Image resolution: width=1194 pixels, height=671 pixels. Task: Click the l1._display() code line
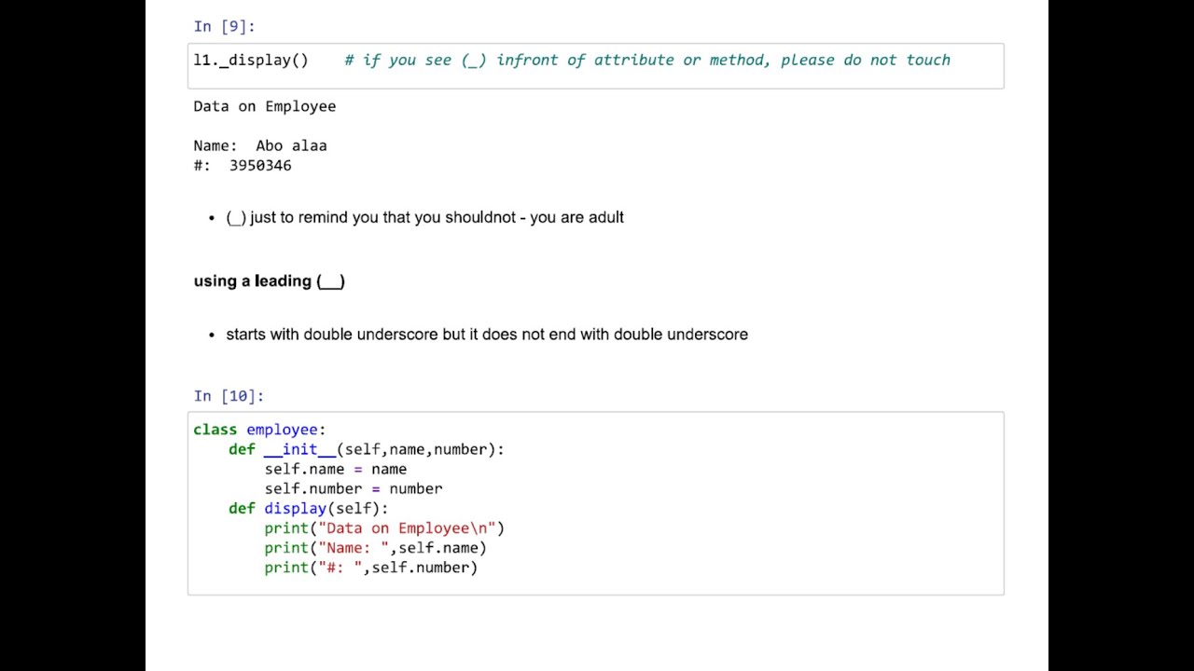(251, 60)
